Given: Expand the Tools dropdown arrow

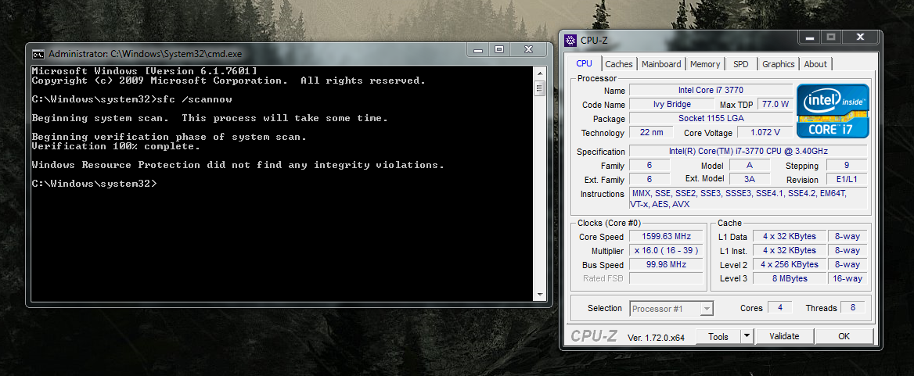Looking at the screenshot, I should [x=747, y=336].
